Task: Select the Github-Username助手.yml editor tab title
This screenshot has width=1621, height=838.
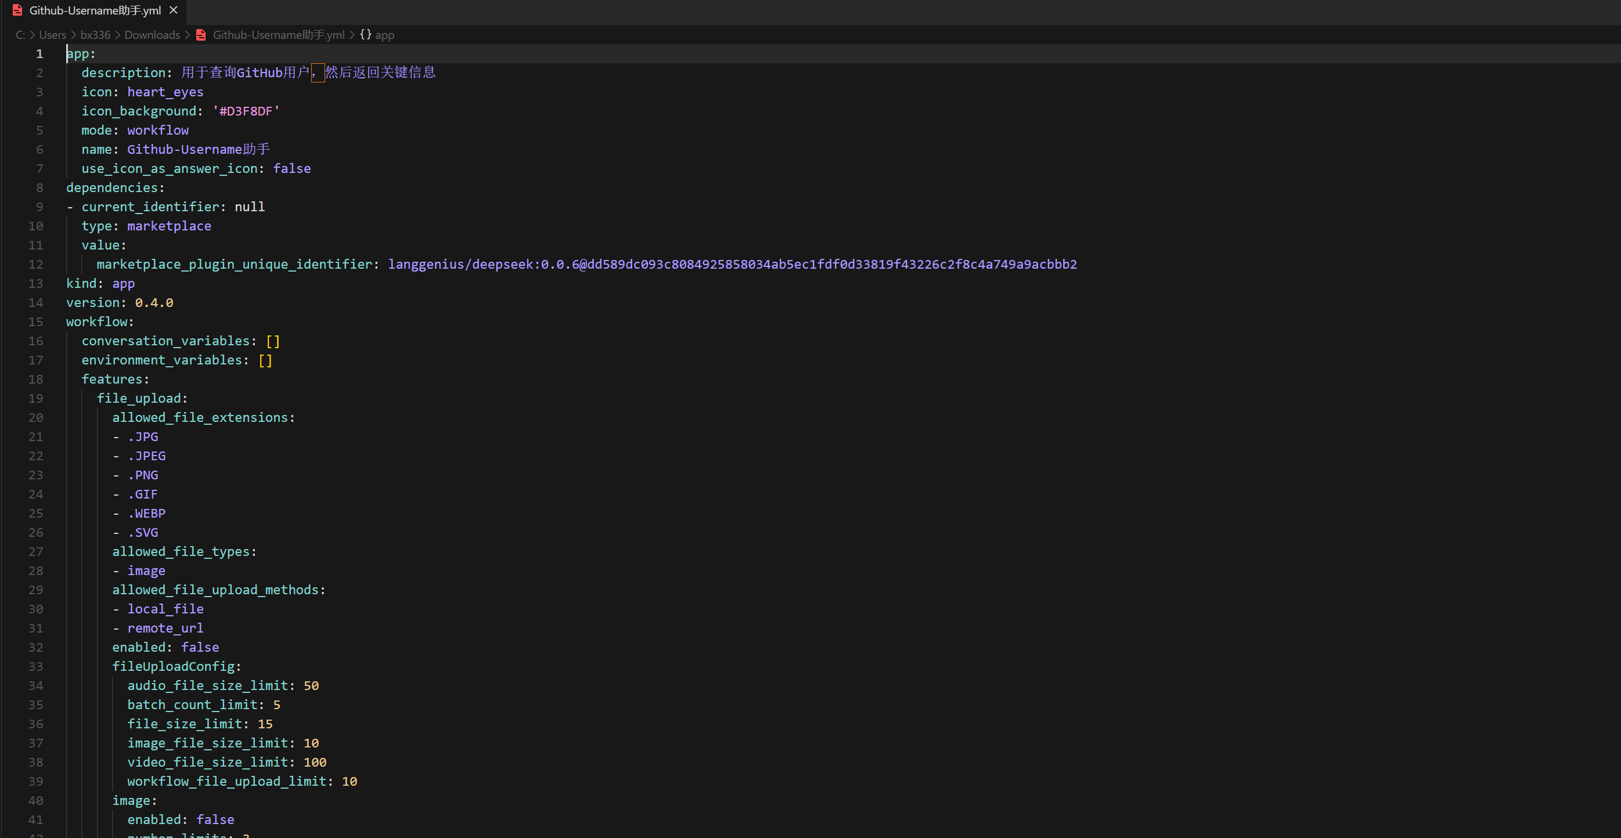Action: pos(95,10)
